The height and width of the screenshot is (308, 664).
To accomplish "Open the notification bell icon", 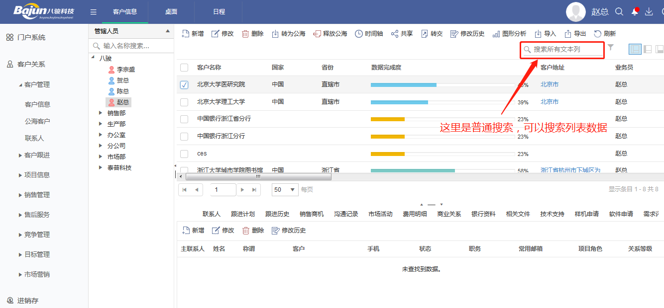I will point(635,12).
